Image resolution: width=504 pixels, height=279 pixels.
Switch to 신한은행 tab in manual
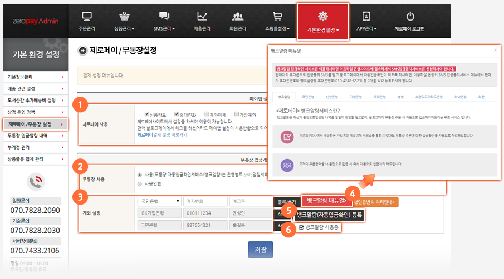(332, 97)
